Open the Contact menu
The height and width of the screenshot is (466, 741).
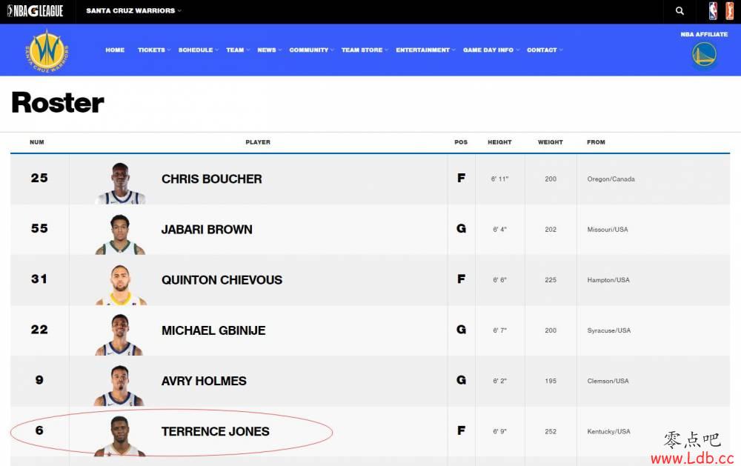coord(545,50)
